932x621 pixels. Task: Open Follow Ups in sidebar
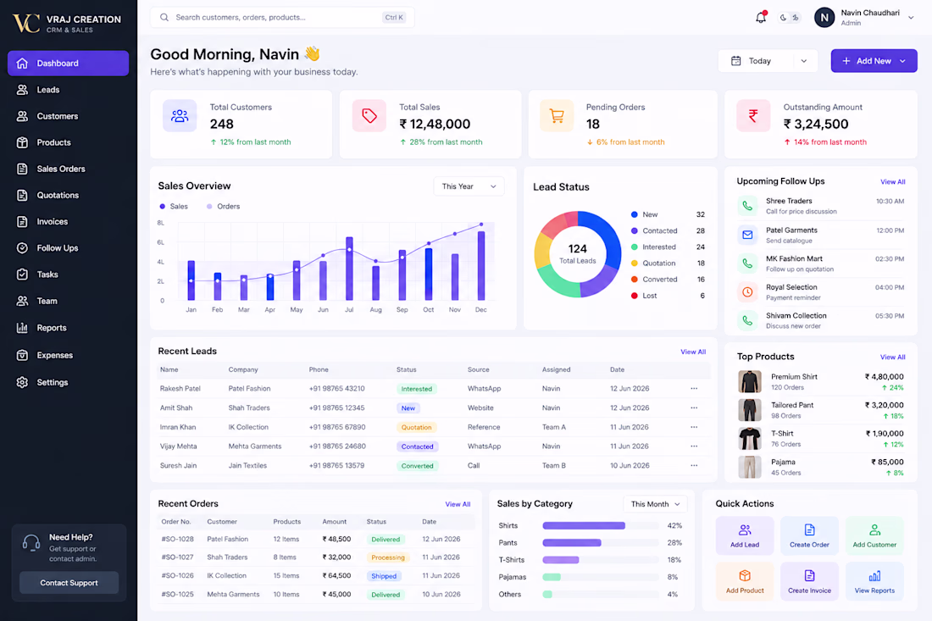click(68, 247)
